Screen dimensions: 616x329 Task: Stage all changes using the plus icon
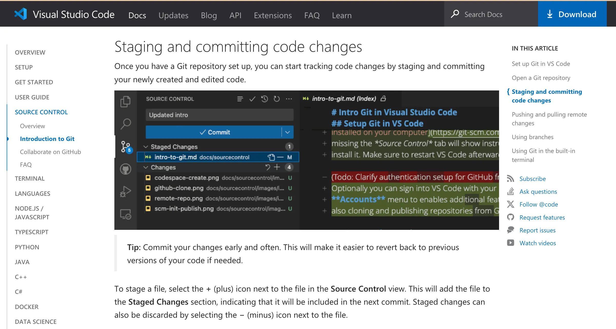(x=277, y=167)
